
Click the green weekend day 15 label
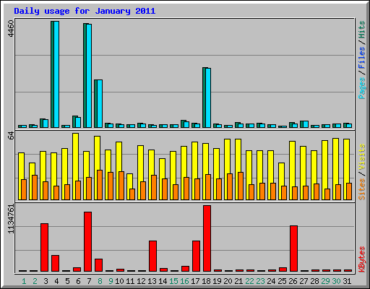173,281
